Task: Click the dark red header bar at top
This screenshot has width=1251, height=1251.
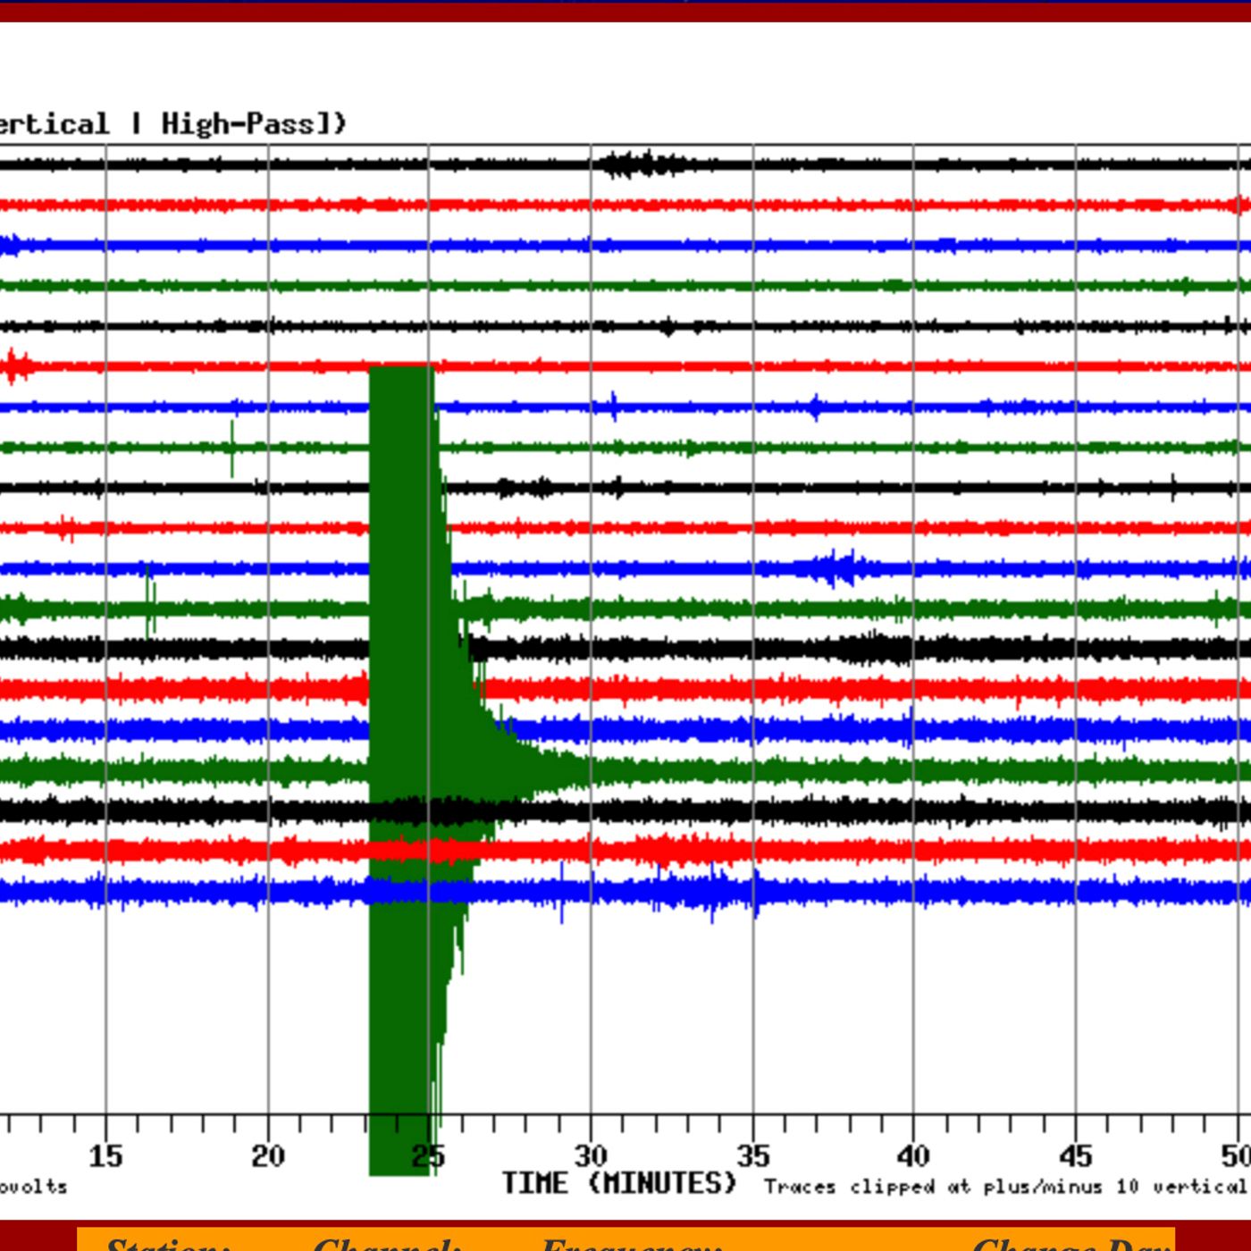Action: [x=625, y=11]
